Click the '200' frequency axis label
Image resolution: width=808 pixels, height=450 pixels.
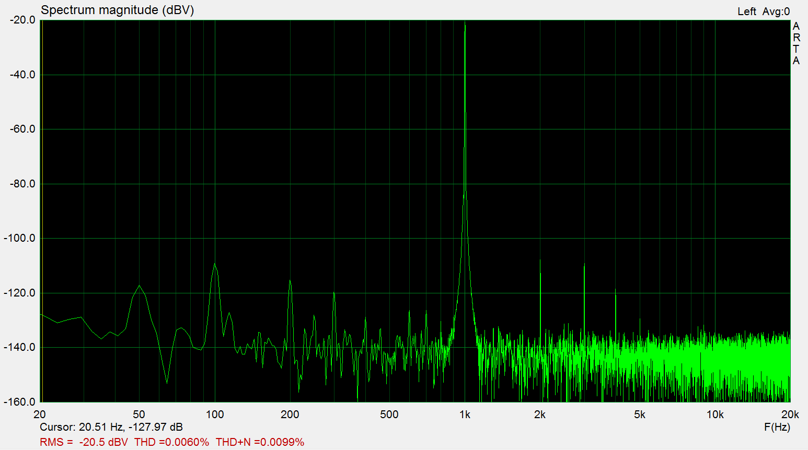point(290,415)
